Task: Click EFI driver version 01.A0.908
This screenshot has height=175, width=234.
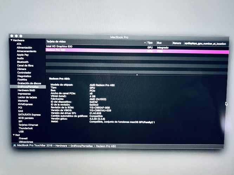Action: click(x=95, y=113)
